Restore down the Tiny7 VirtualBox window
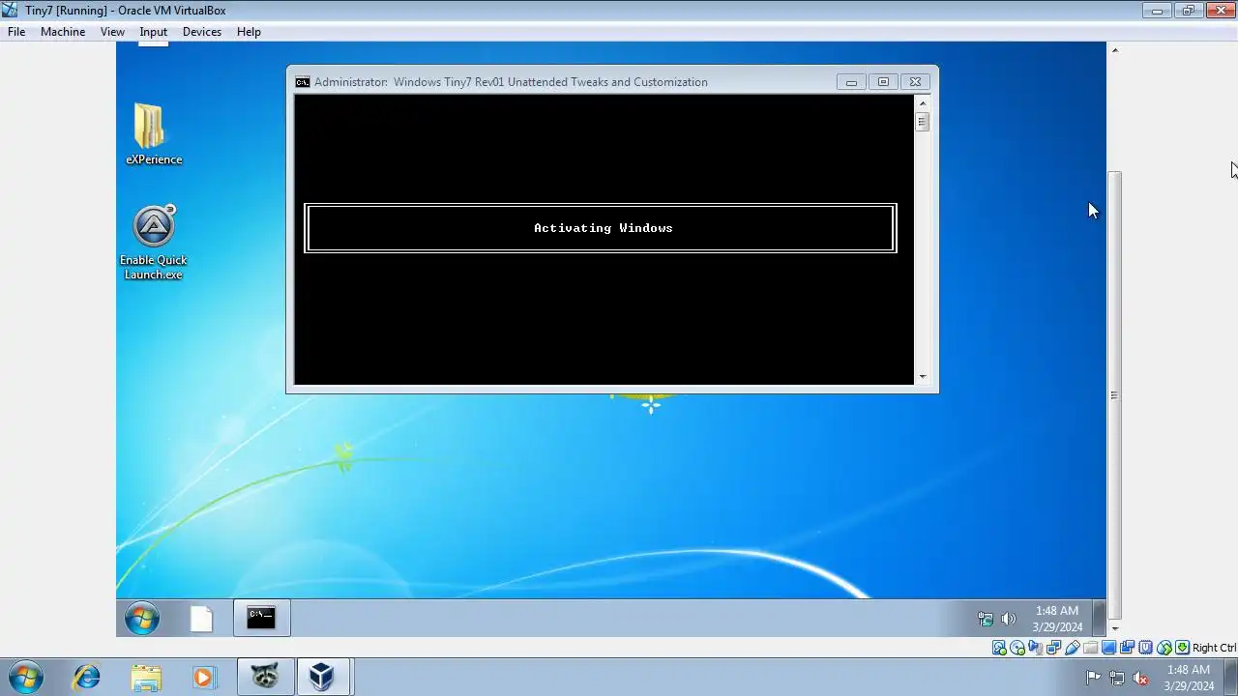 tap(1189, 11)
